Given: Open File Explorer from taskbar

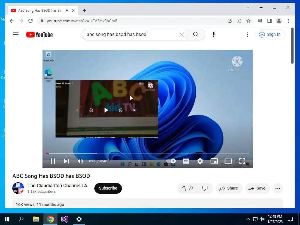Looking at the screenshot, I should click(36, 219).
